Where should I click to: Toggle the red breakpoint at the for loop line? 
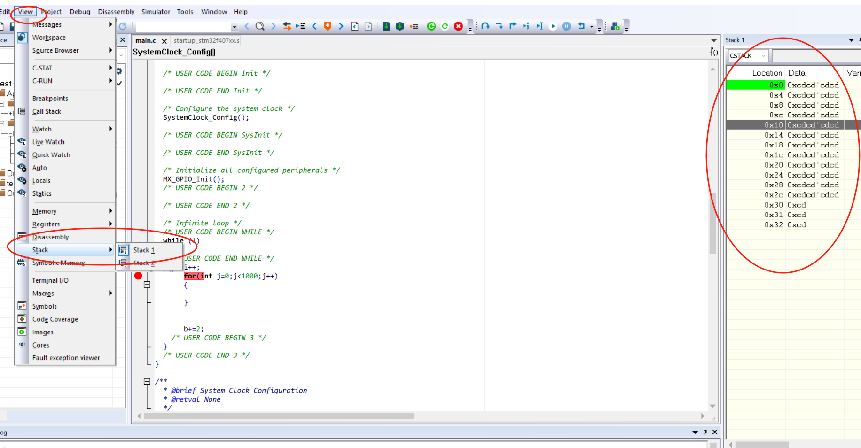click(x=138, y=276)
